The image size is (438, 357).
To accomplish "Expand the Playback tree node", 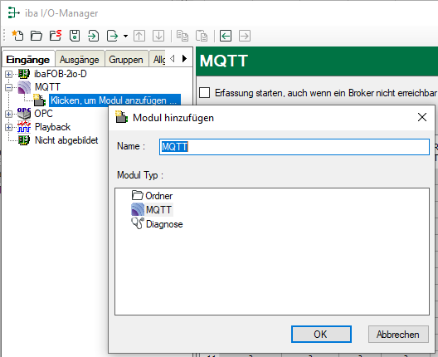I will pyautogui.click(x=8, y=128).
